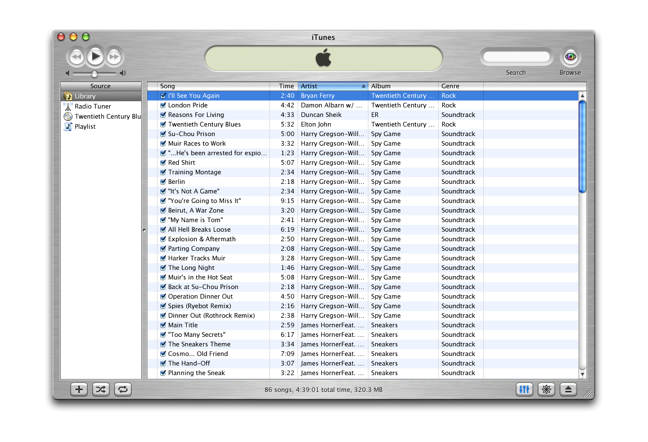The image size is (648, 442).
Task: Open the equalizer window
Action: [524, 389]
